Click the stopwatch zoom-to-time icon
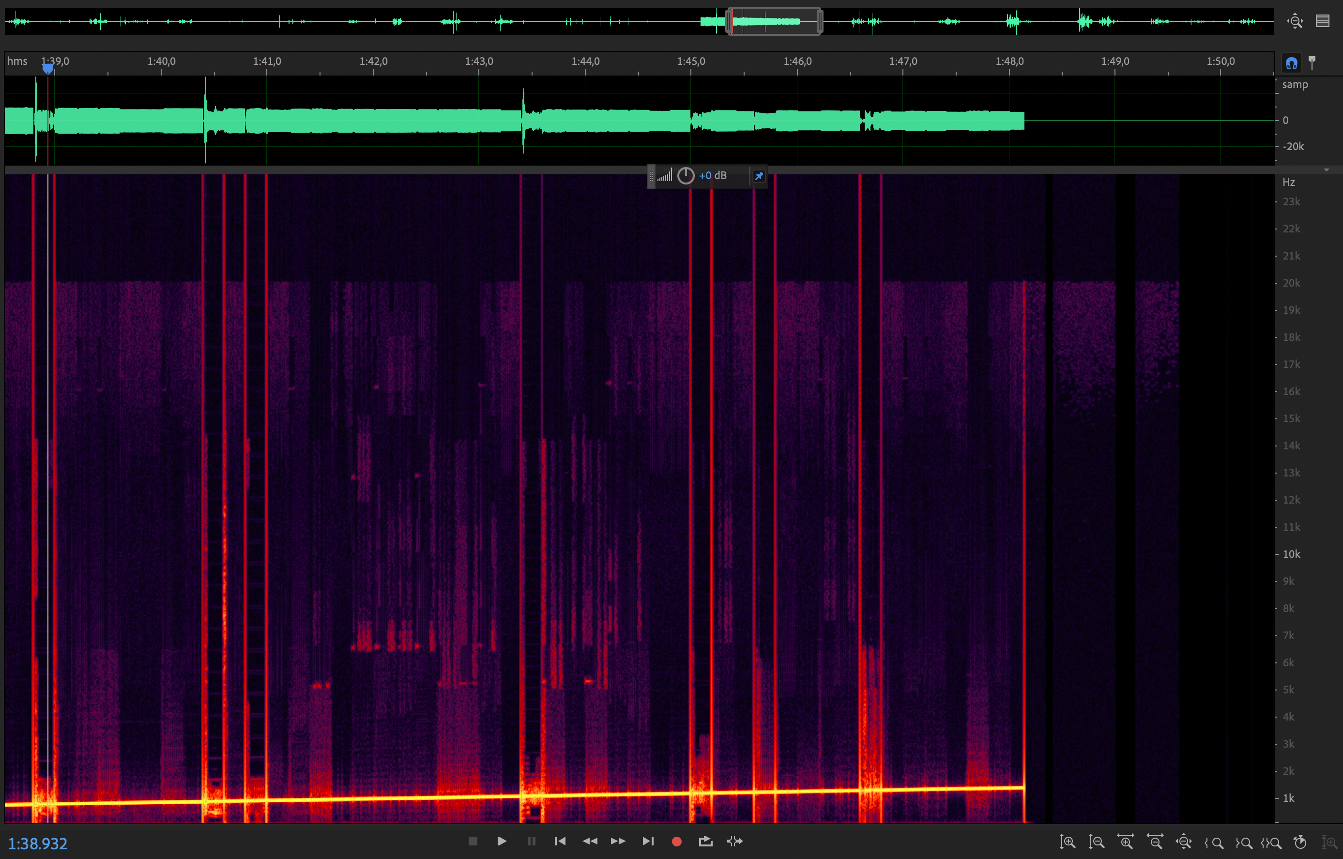1343x859 pixels. [1300, 842]
